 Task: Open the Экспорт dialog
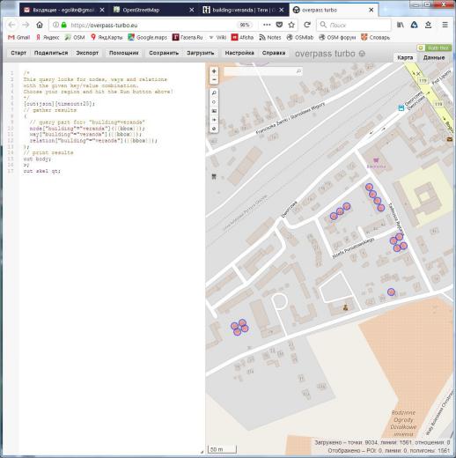tap(87, 53)
